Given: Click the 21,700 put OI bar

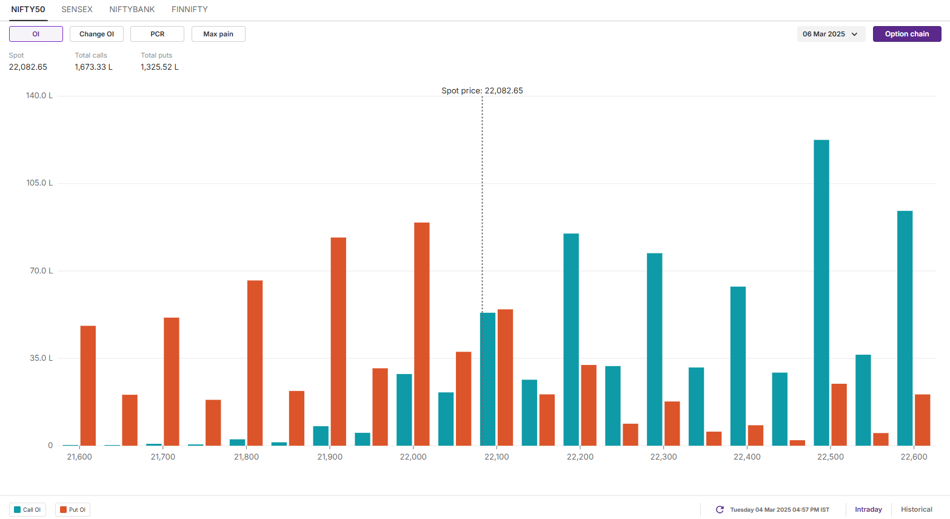Looking at the screenshot, I should (172, 381).
